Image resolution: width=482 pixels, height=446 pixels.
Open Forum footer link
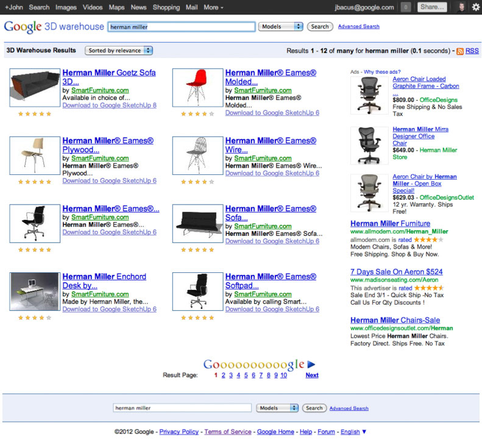coord(326,431)
